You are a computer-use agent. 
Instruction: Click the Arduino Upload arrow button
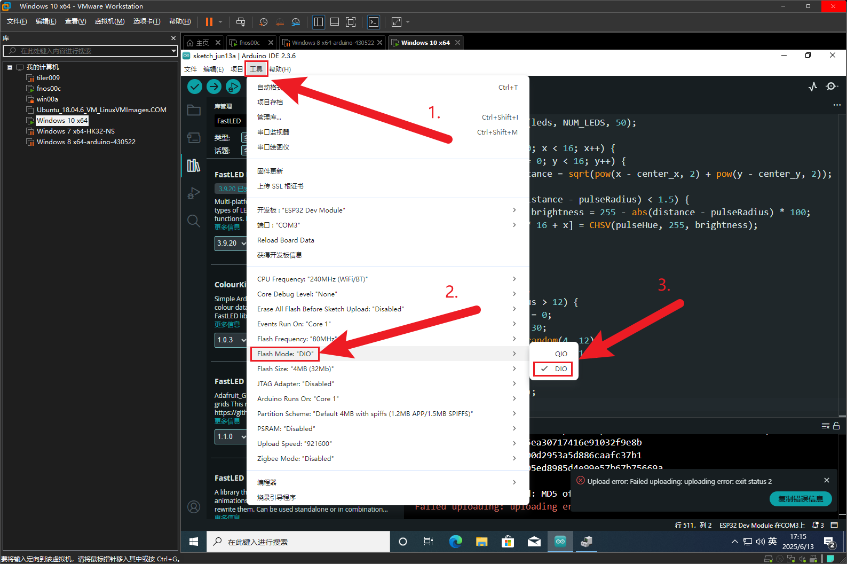[x=214, y=86]
